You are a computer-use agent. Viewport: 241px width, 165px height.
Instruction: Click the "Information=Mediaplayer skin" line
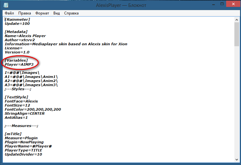click(66, 44)
